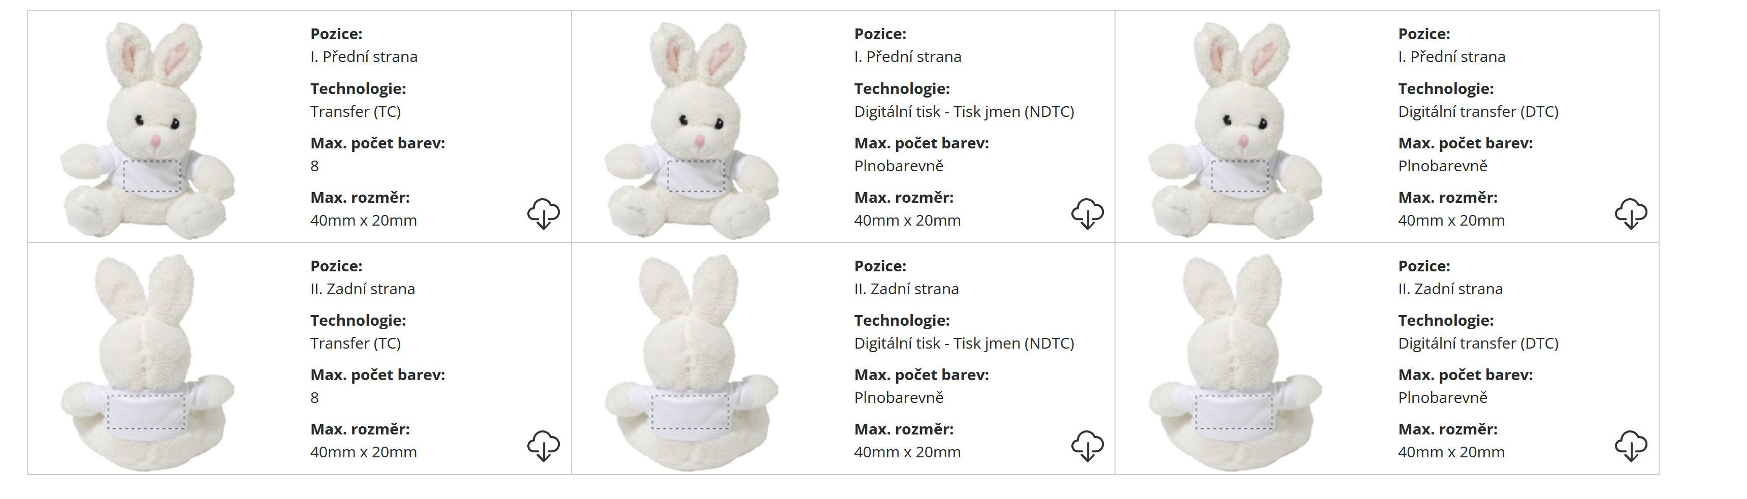
Task: Download template for front side Transfer (TC)
Action: 543,213
